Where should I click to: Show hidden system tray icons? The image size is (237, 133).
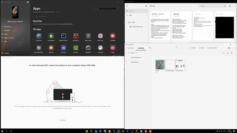[x=215, y=131]
